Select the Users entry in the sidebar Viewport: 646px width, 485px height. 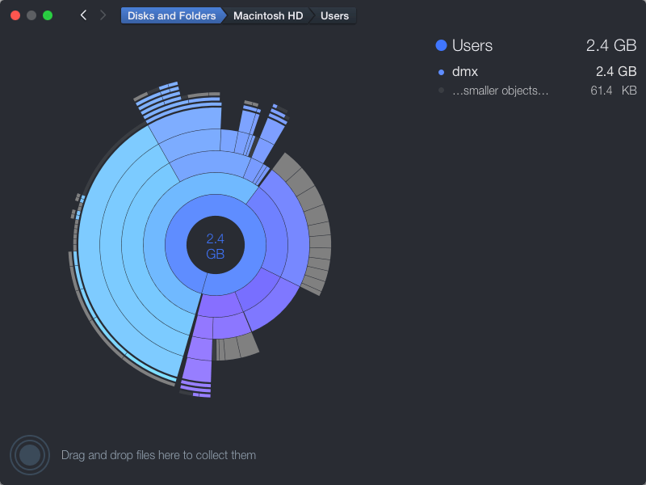tap(472, 45)
